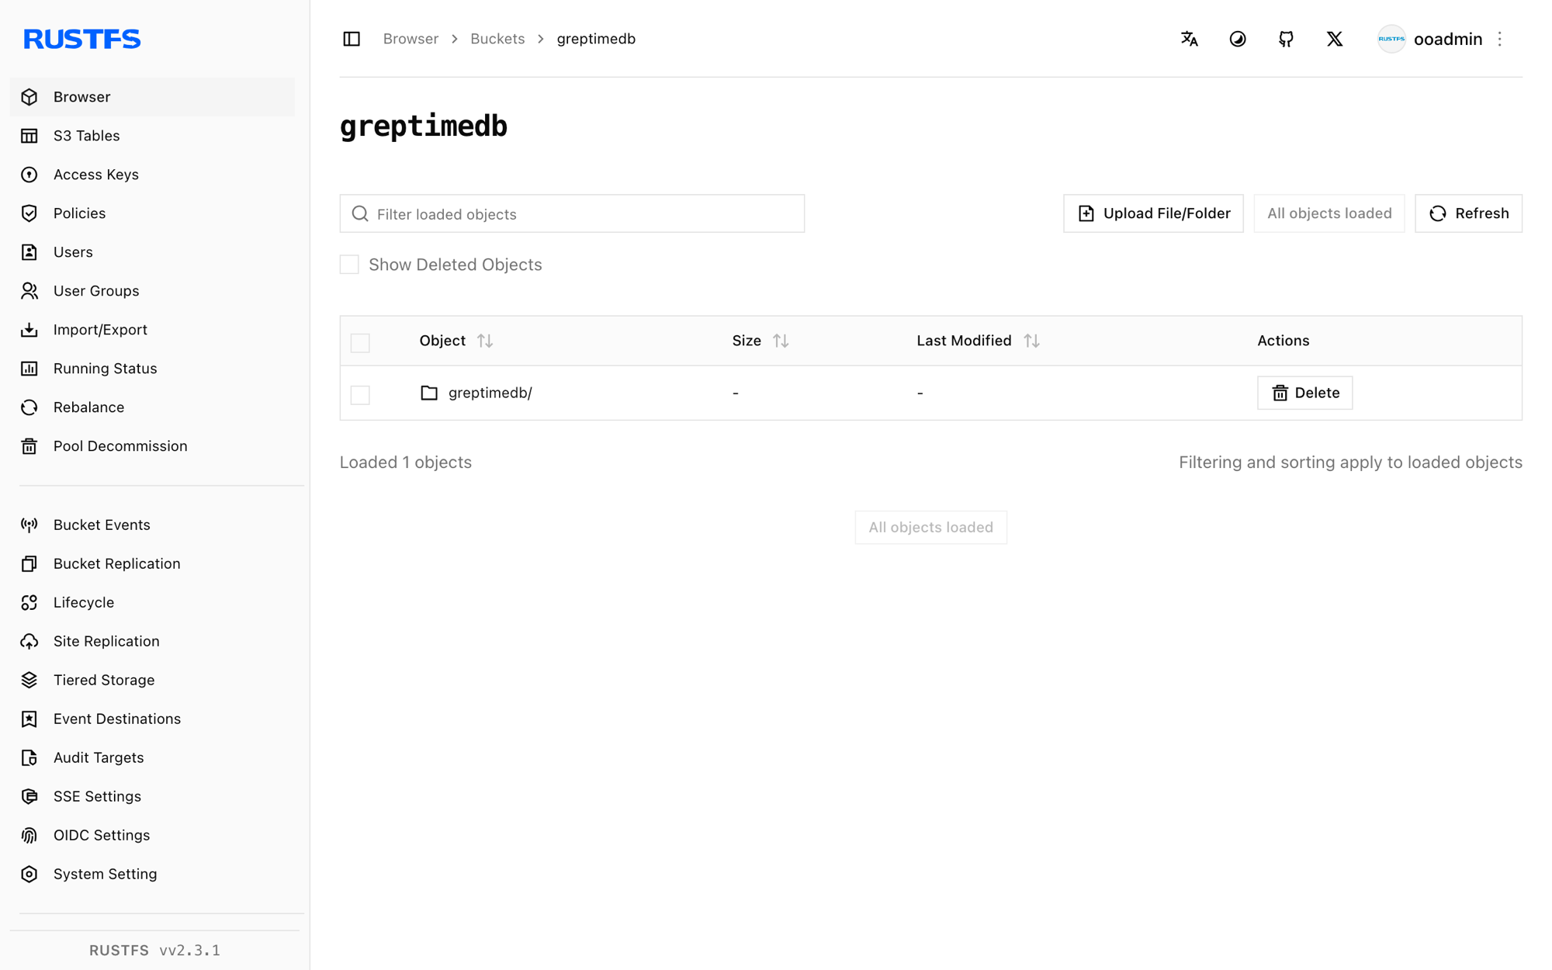Enable Show Deleted Objects checkbox
This screenshot has height=970, width=1552.
[x=349, y=265]
